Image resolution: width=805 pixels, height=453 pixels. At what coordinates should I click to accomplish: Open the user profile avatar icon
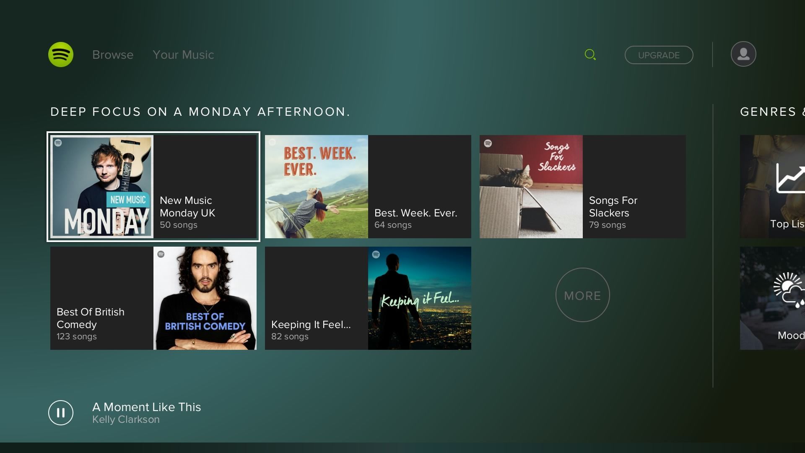click(x=743, y=54)
